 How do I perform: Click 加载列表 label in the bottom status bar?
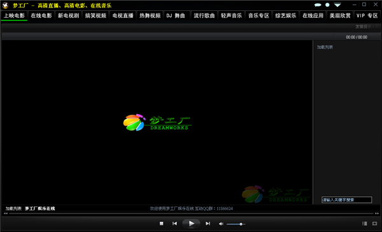tap(13, 208)
